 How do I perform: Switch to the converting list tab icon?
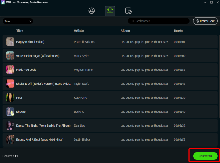110,10
